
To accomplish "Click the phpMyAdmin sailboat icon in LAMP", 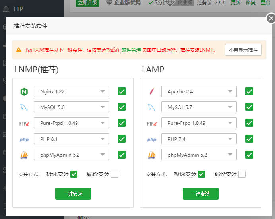I will (152, 155).
